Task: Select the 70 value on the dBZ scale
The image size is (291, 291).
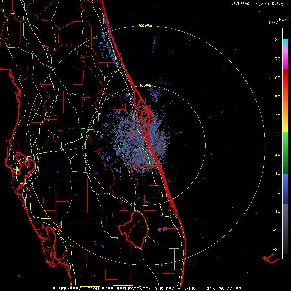Action: [x=278, y=59]
